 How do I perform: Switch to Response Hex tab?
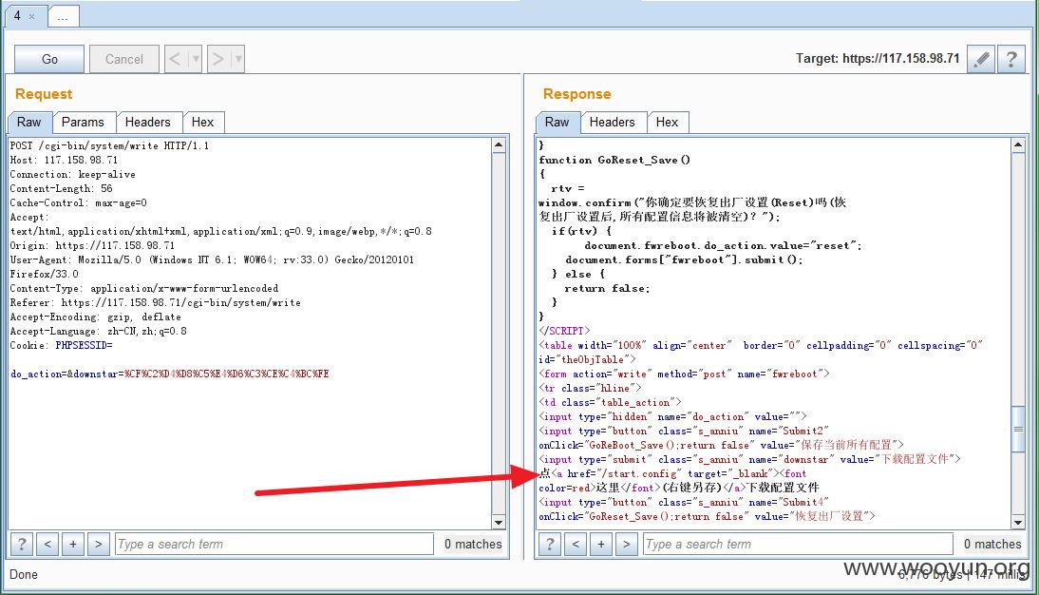point(668,122)
